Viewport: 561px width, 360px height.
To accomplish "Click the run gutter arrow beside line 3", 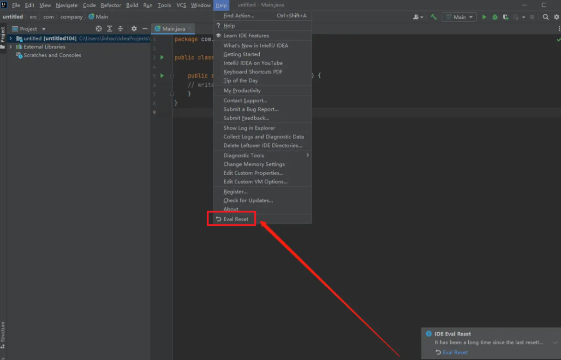I will (162, 58).
